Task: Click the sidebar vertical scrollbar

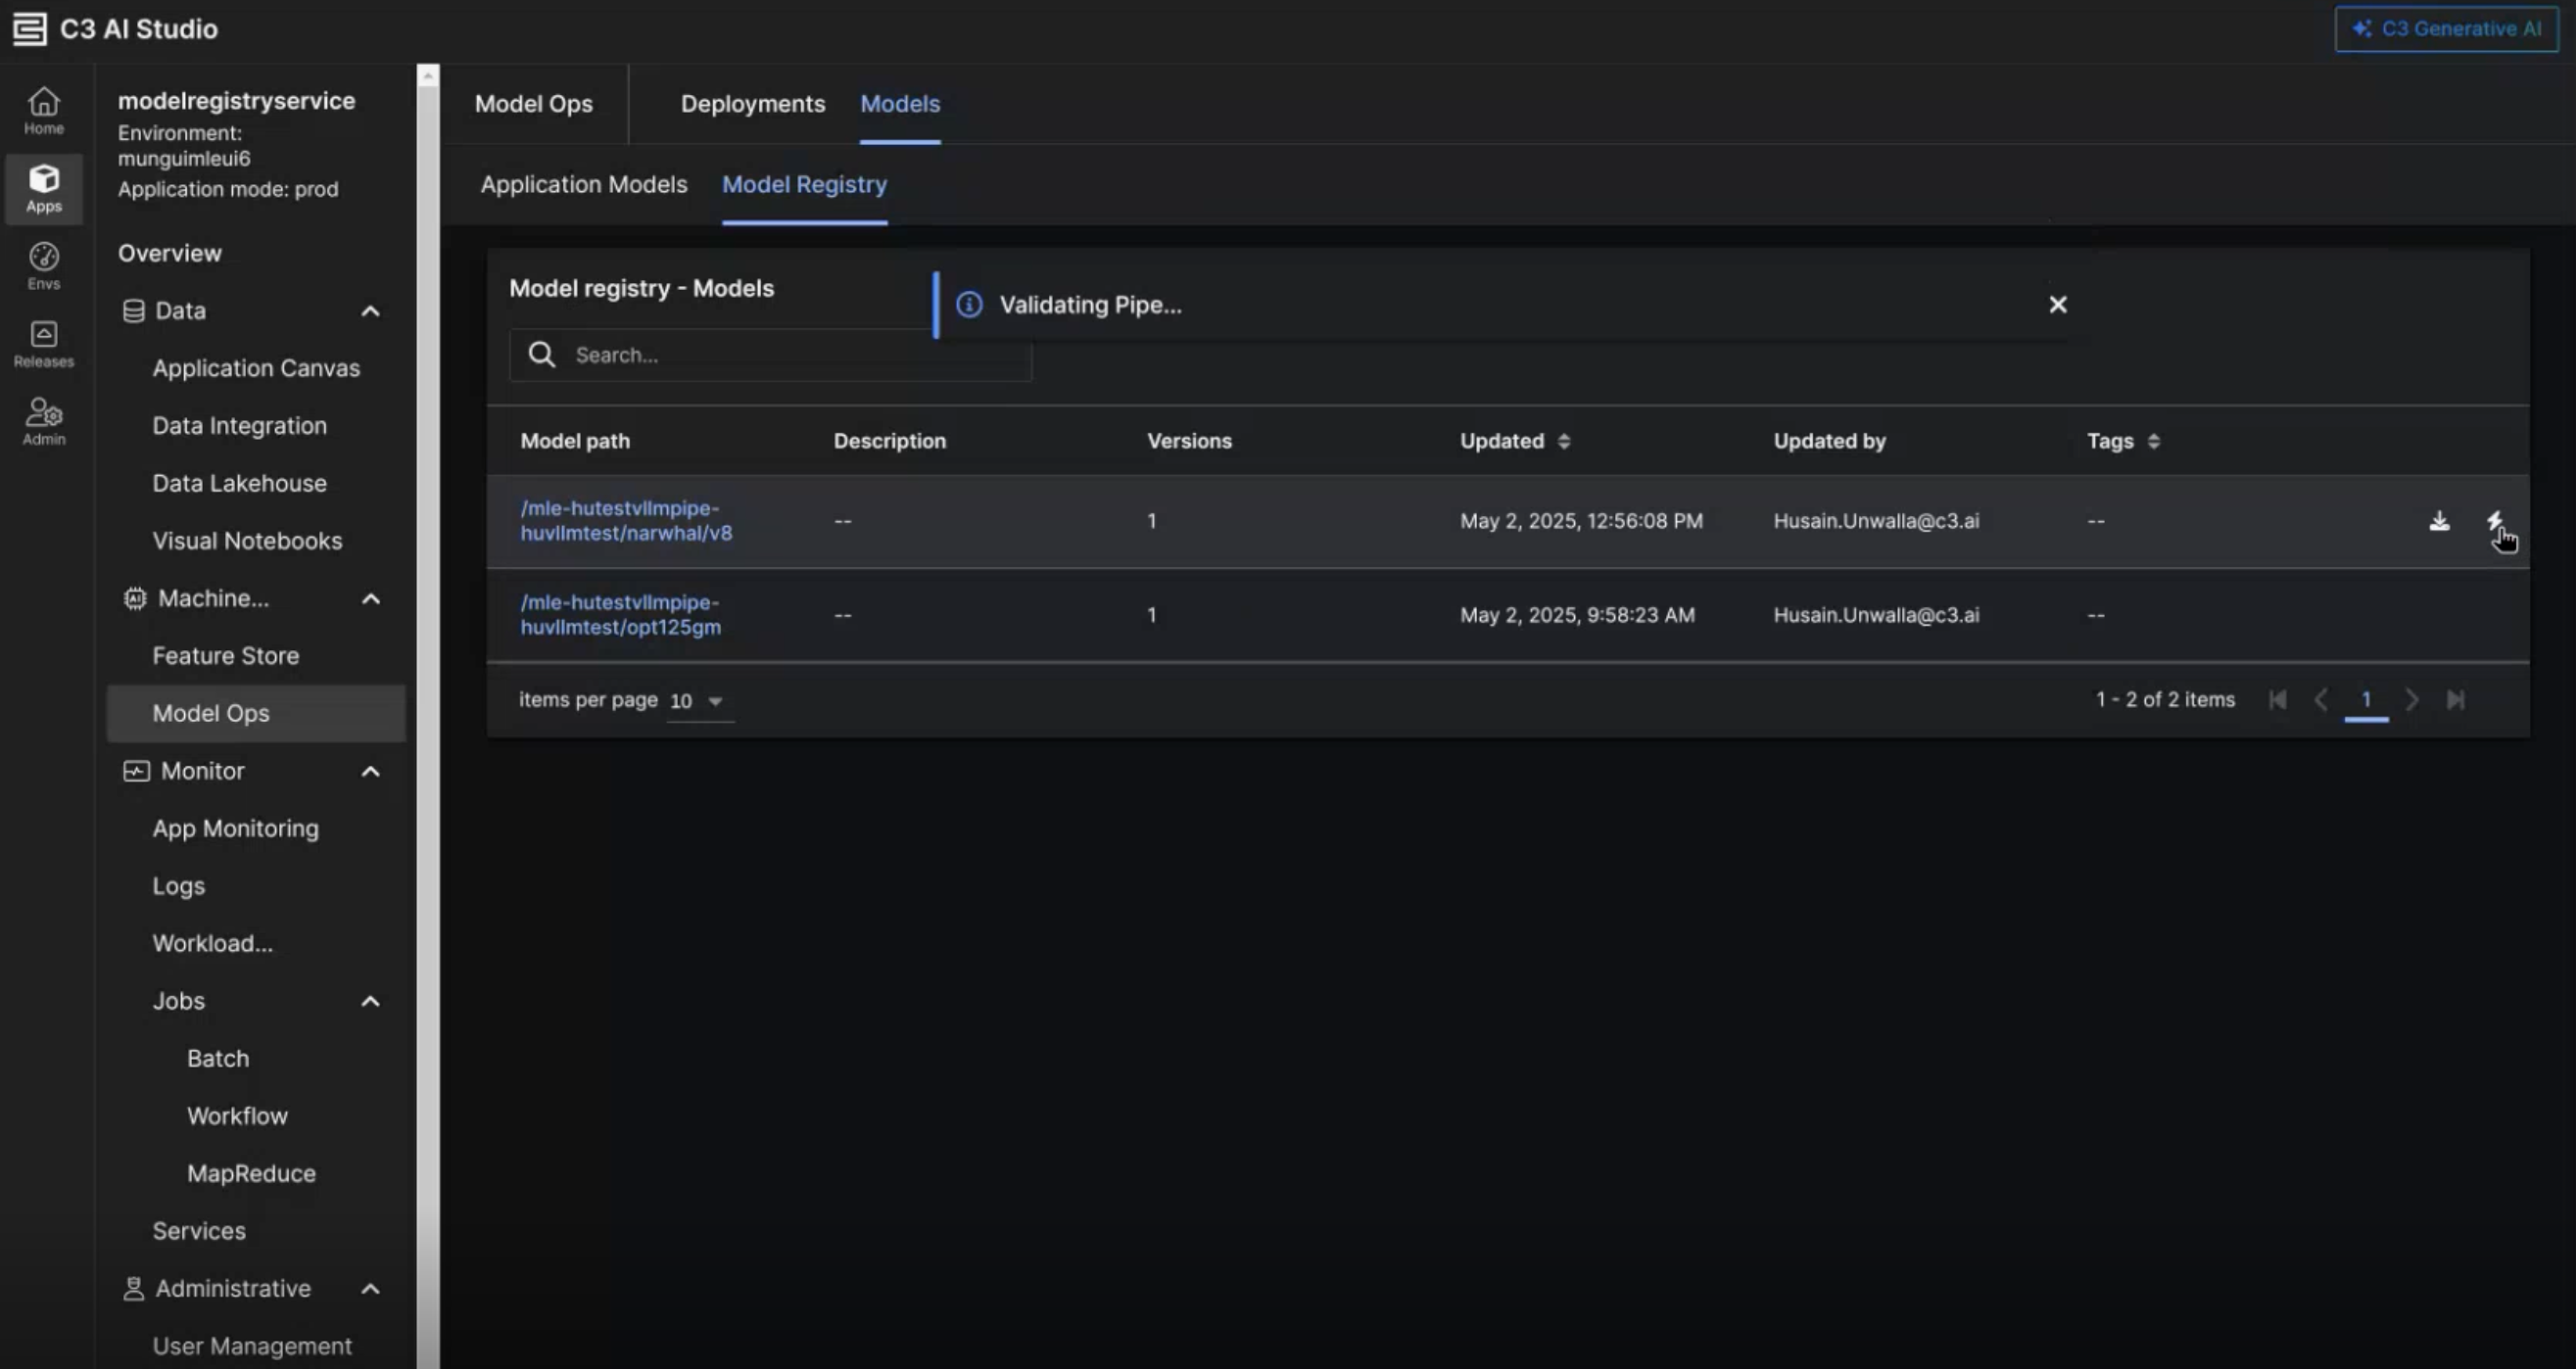Action: click(428, 700)
